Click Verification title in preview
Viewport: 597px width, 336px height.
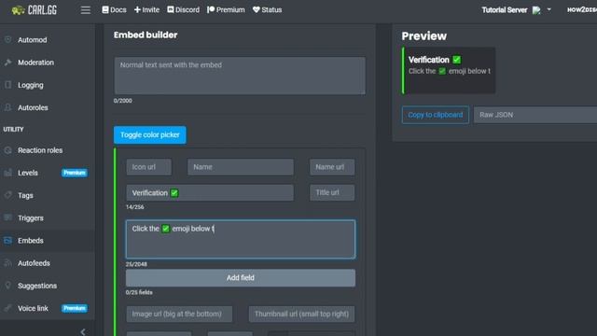tap(435, 60)
